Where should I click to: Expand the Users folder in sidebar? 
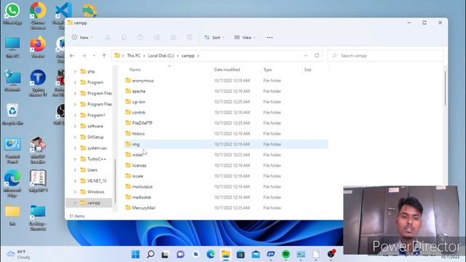[x=75, y=170]
